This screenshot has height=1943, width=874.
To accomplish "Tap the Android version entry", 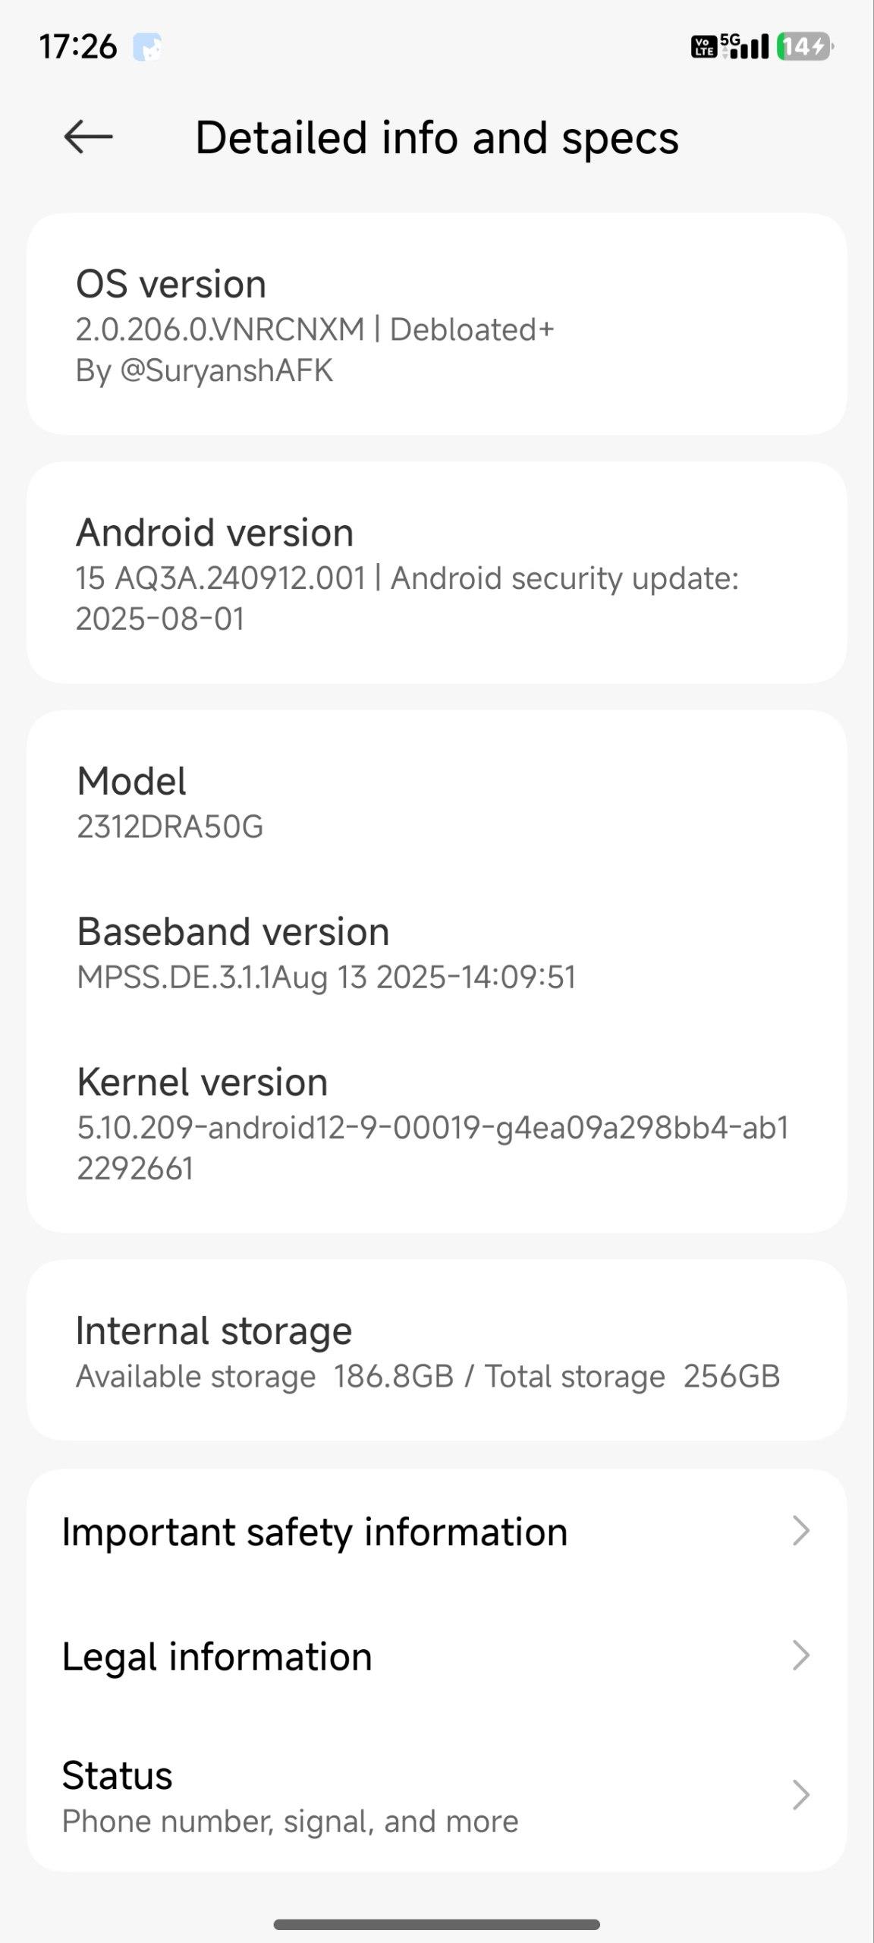I will [436, 574].
